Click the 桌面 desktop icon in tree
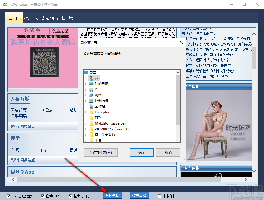264x200 pixels. pos(86,73)
